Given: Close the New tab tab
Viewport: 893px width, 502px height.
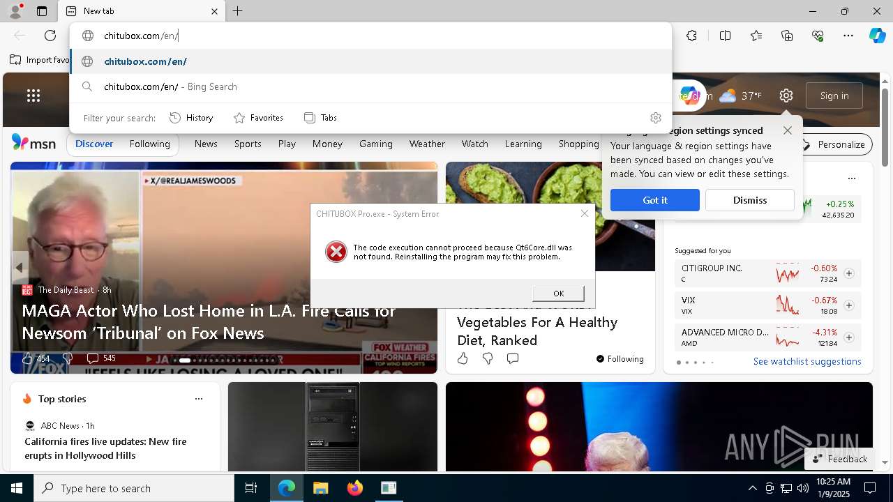Looking at the screenshot, I should point(215,11).
